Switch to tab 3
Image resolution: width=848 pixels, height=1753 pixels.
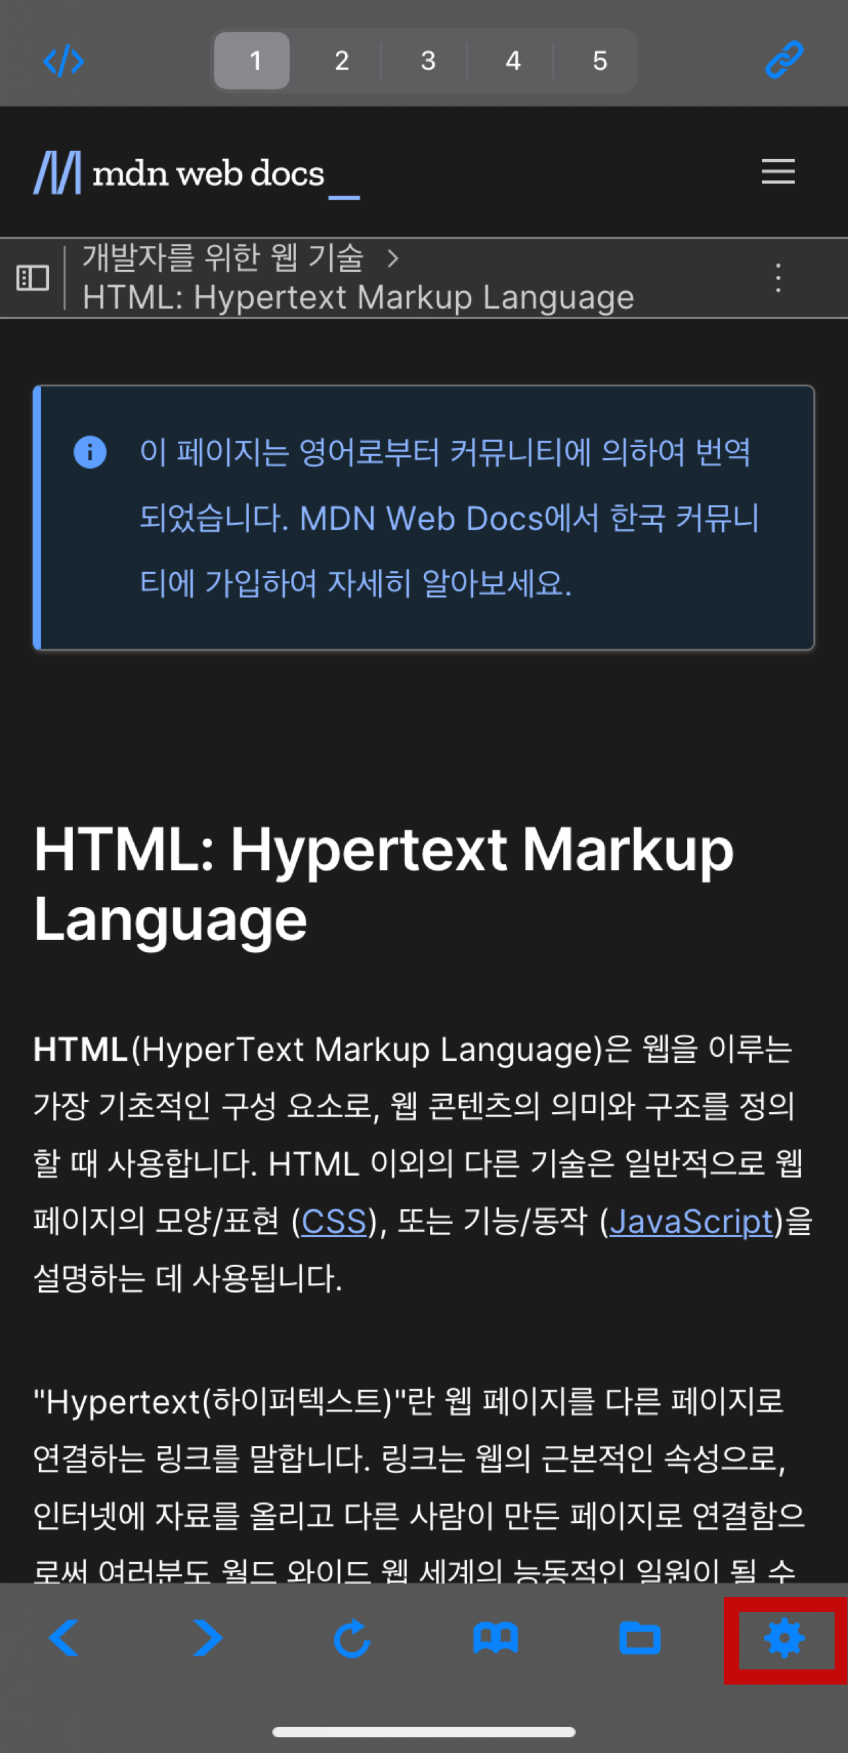tap(428, 60)
